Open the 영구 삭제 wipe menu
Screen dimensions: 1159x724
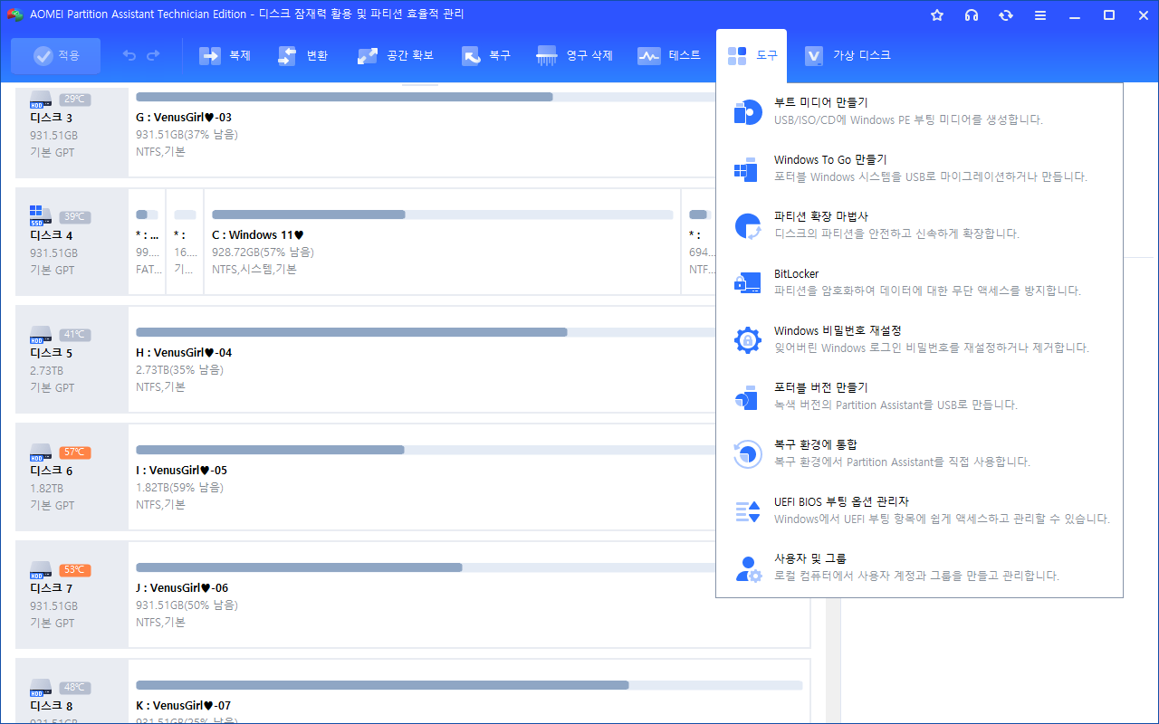click(575, 56)
